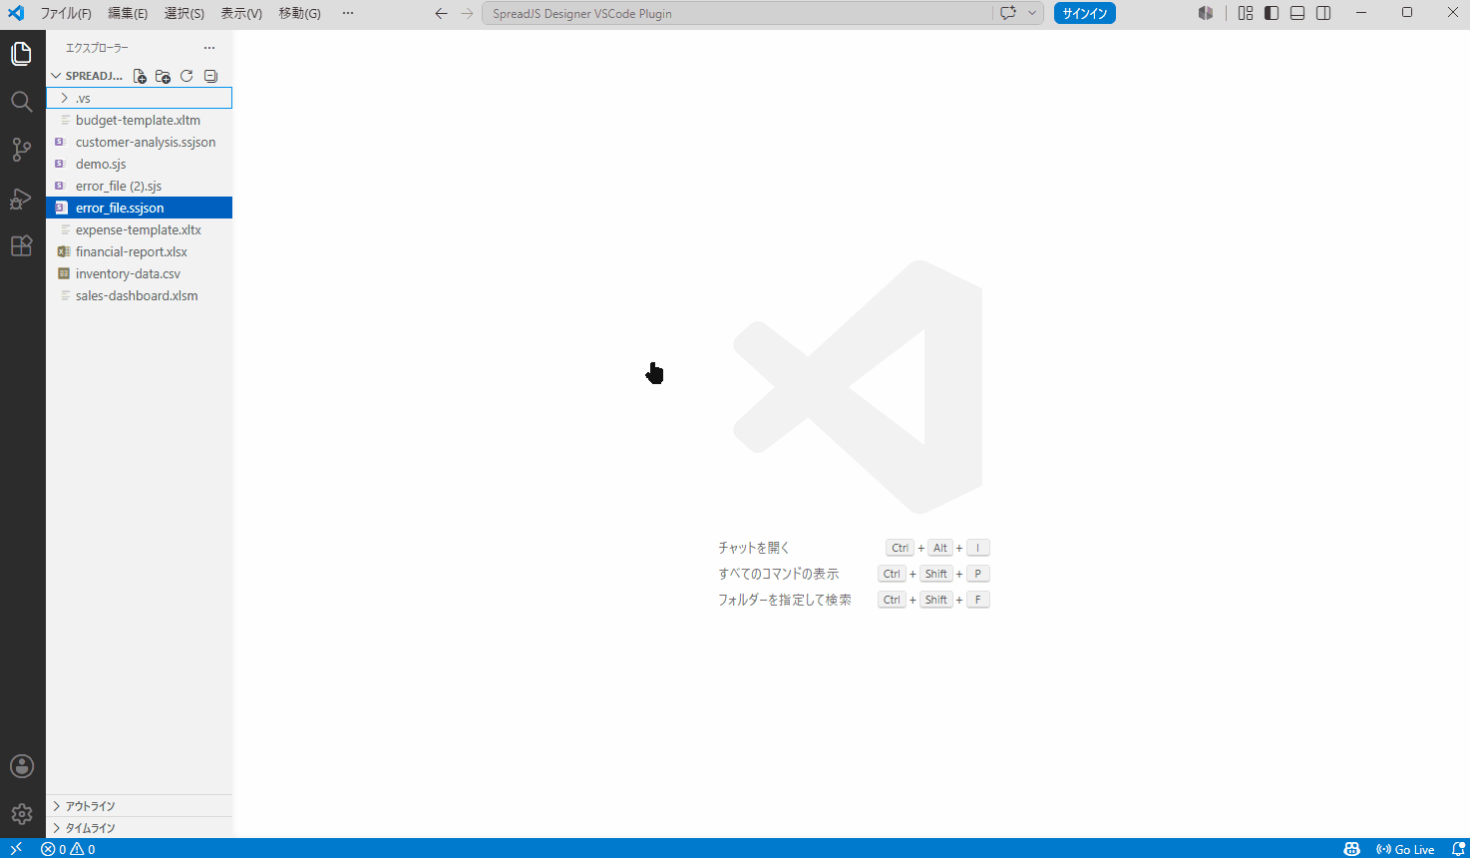Screen dimensions: 1470x858
Task: Click the チャットを開く shortcut label
Action: click(x=754, y=548)
